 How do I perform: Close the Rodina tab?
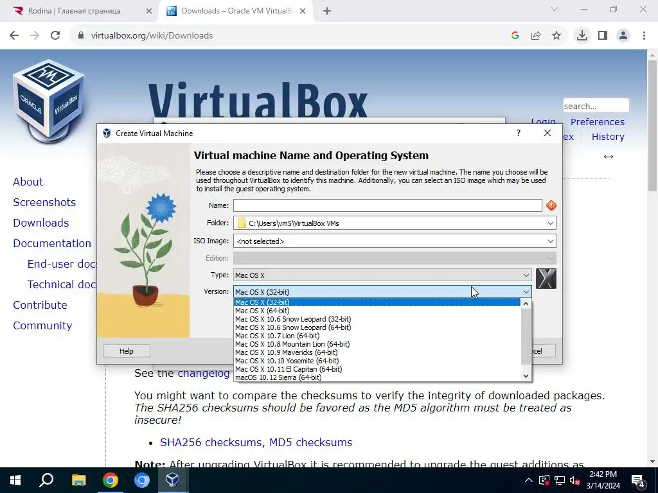click(x=149, y=12)
